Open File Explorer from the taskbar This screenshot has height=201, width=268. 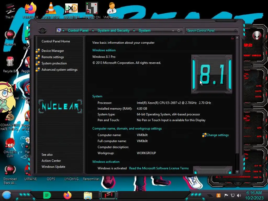pyautogui.click(x=88, y=196)
